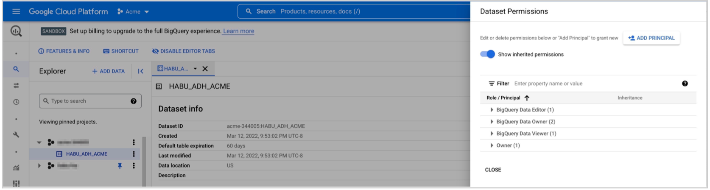Open help icon beside the filter field

(685, 84)
